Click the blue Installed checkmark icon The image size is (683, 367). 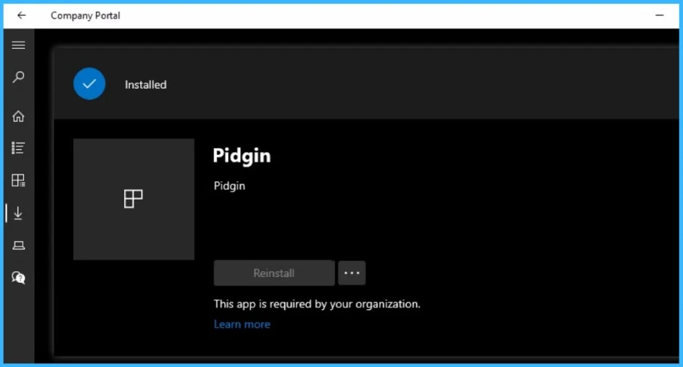[x=89, y=83]
